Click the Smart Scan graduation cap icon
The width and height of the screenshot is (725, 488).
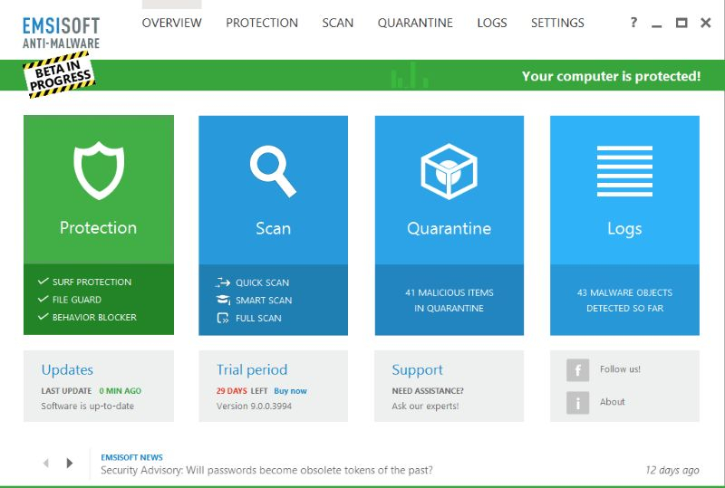click(223, 300)
